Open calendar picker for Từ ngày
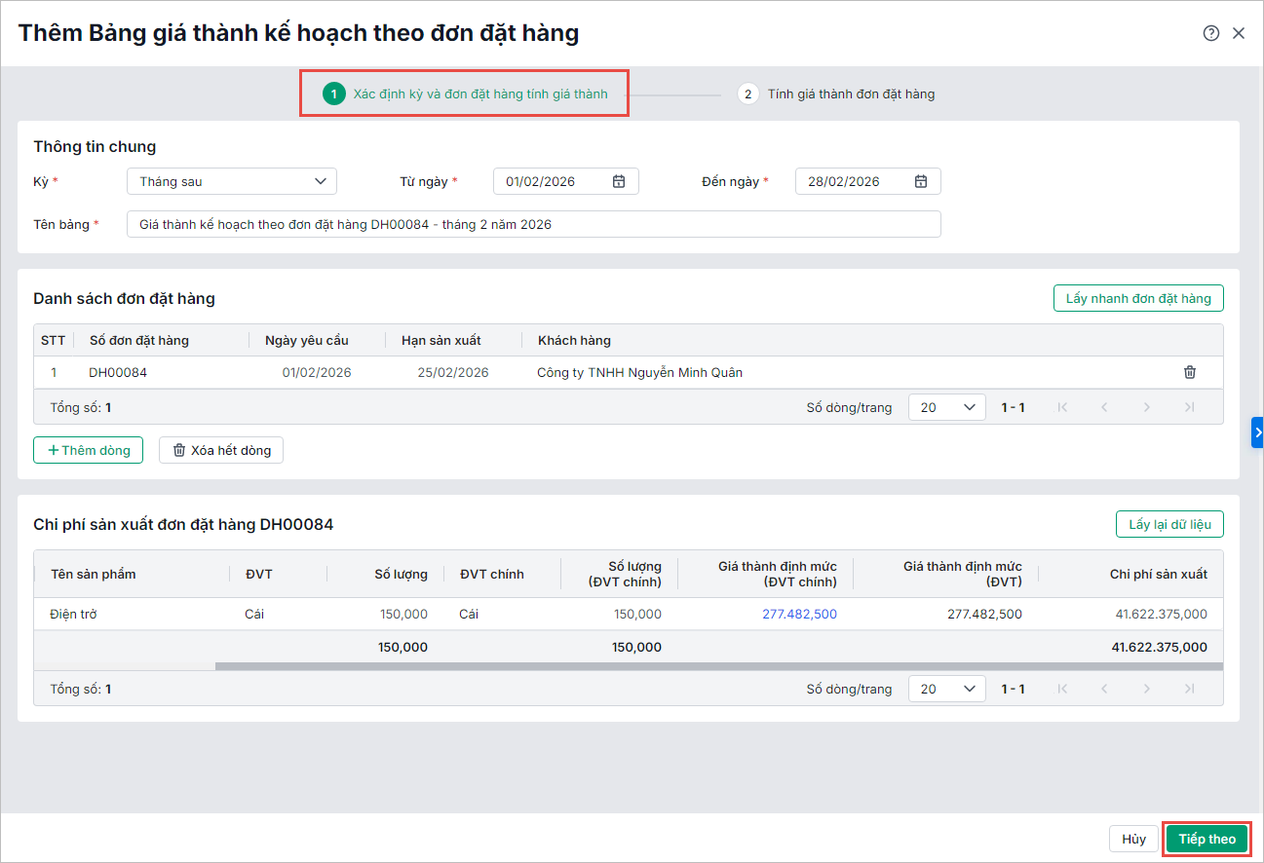1264x863 pixels. tap(619, 181)
